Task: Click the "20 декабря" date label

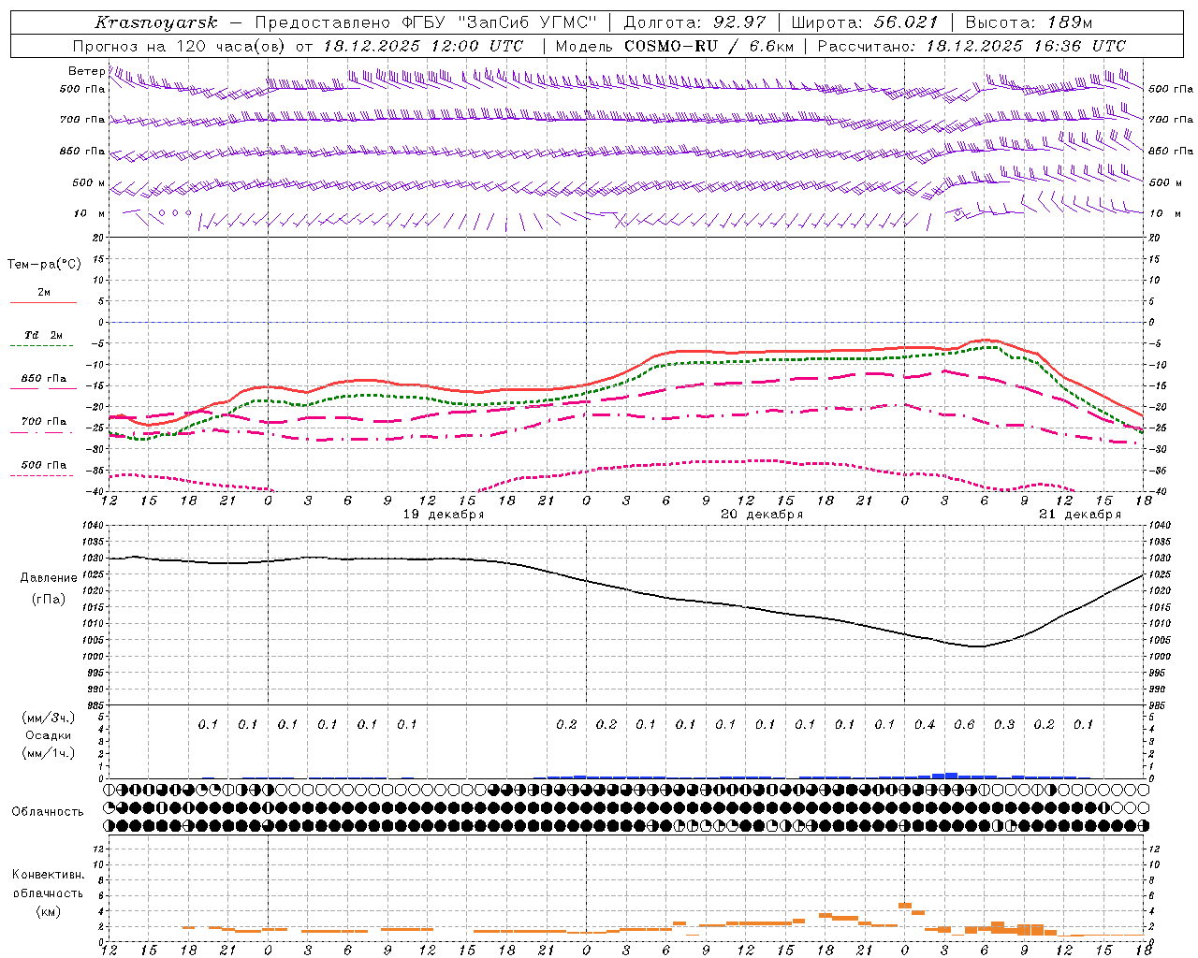Action: coord(762,515)
